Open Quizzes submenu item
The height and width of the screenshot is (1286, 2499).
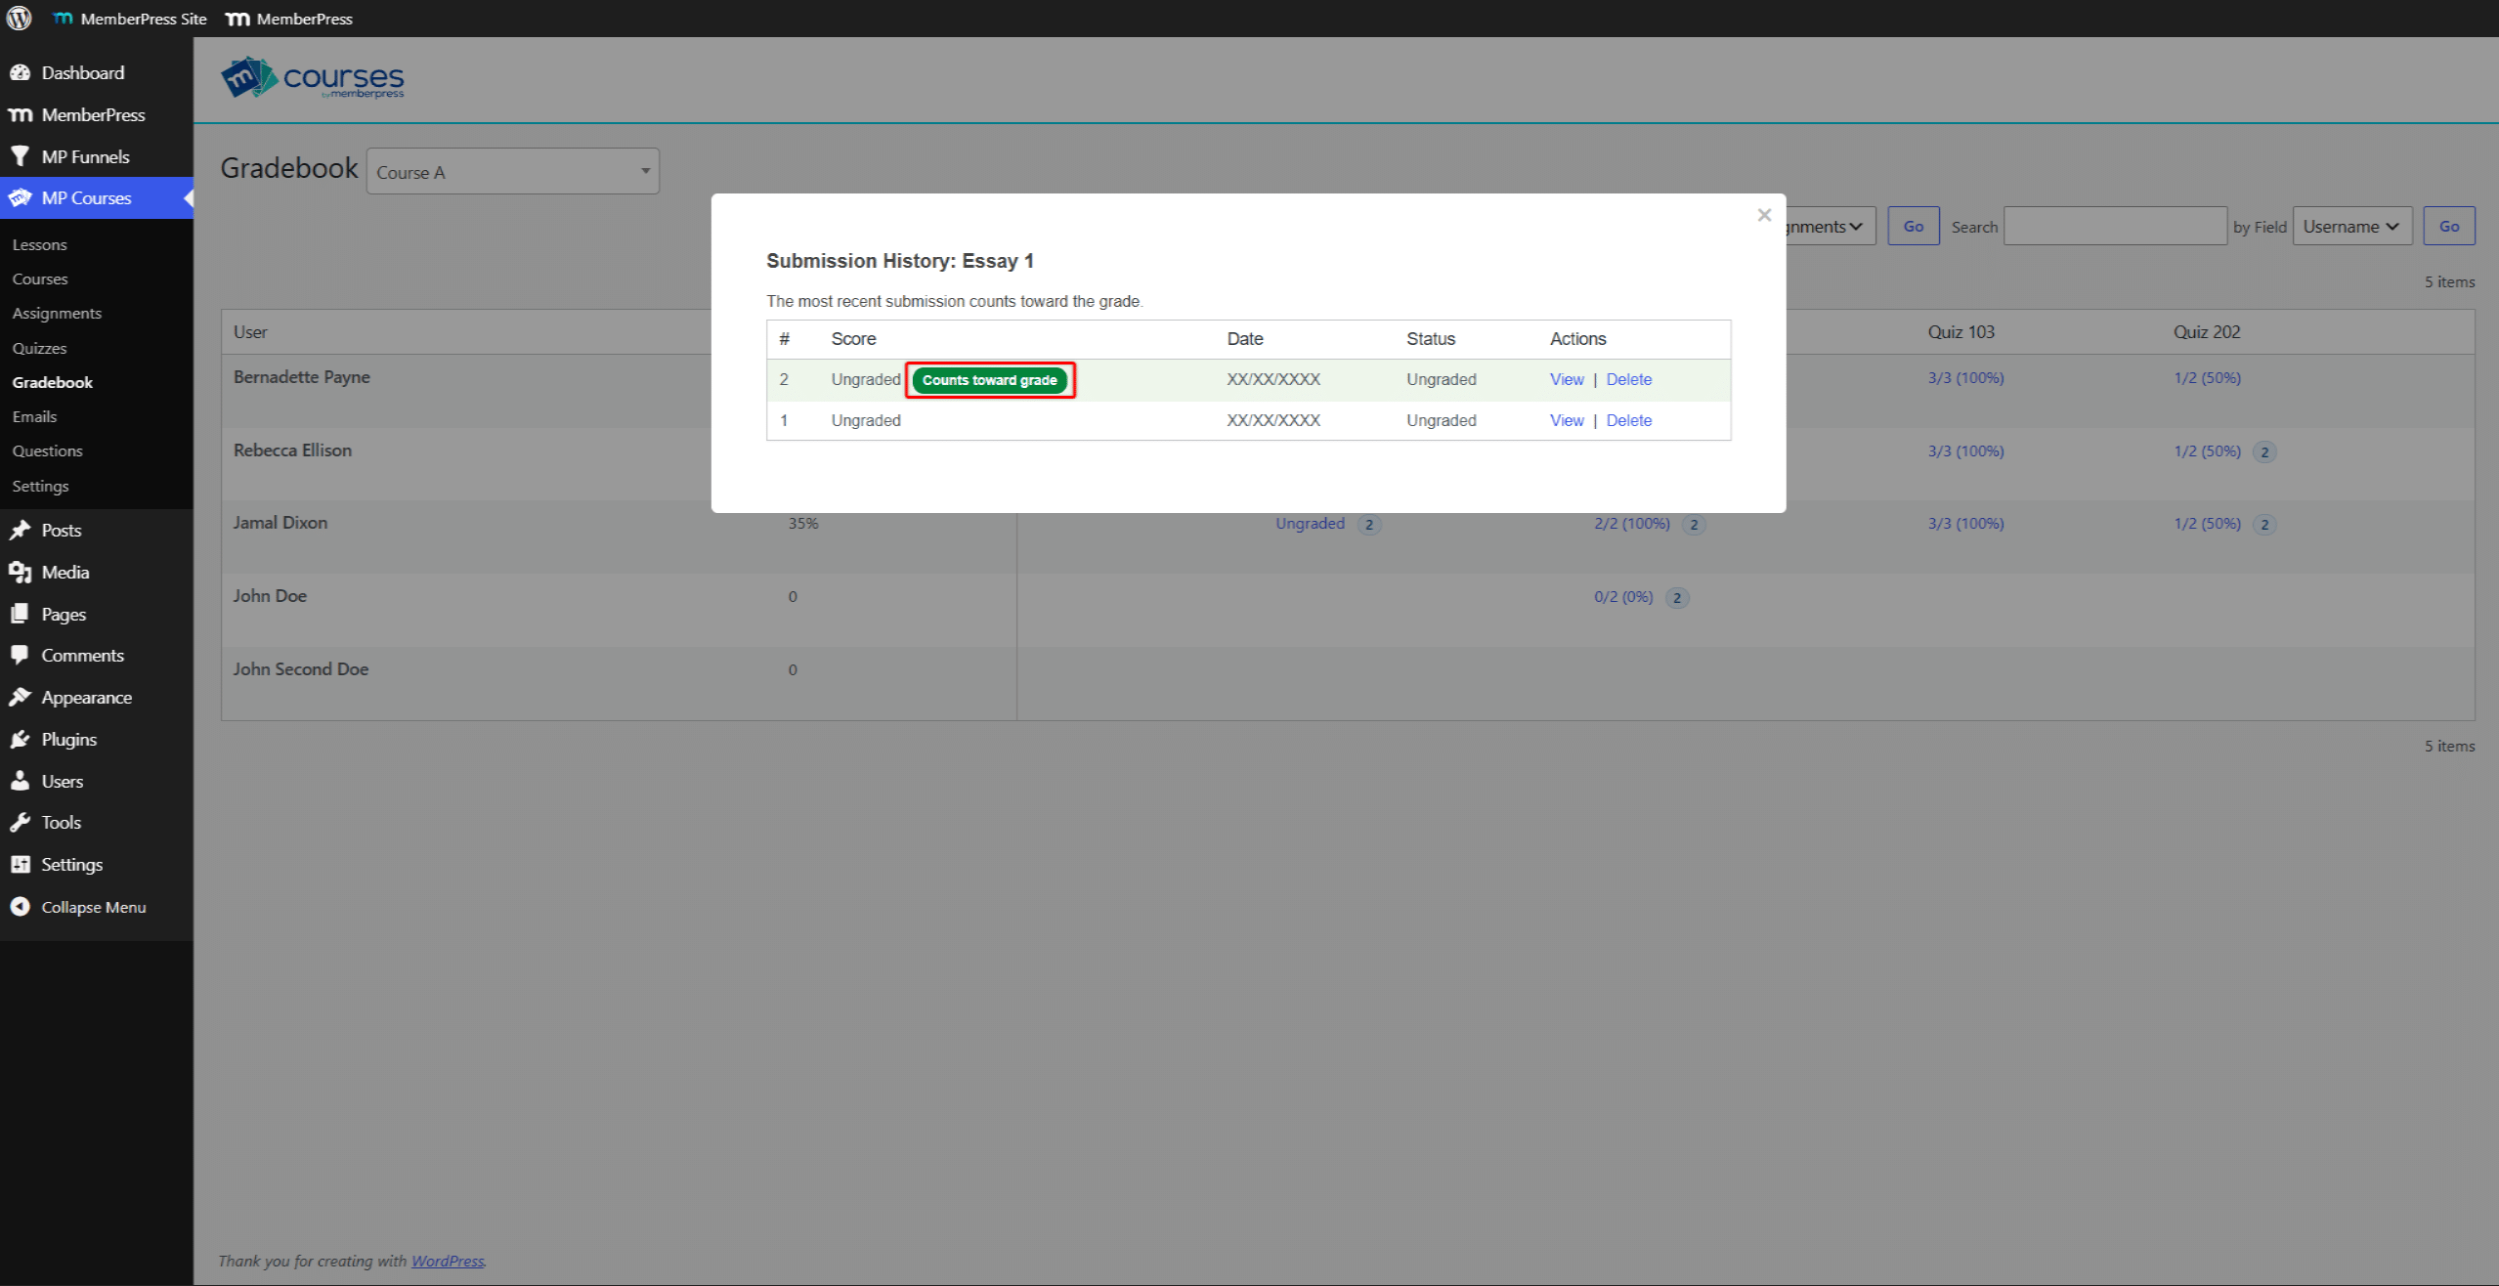[39, 348]
